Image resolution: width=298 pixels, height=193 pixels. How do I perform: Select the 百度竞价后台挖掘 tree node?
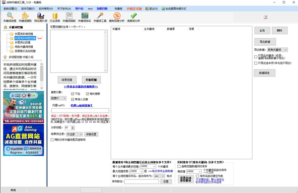[25, 51]
